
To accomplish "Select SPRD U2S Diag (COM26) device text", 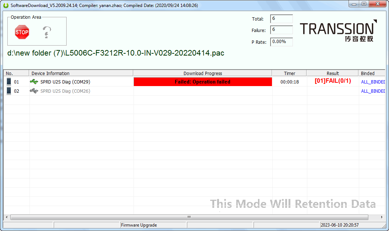I will coord(65,91).
